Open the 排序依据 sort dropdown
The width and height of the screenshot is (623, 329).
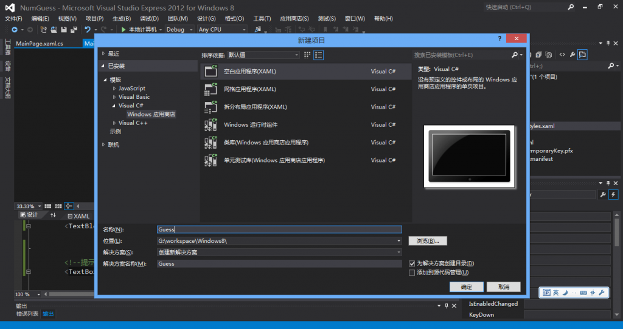point(263,55)
